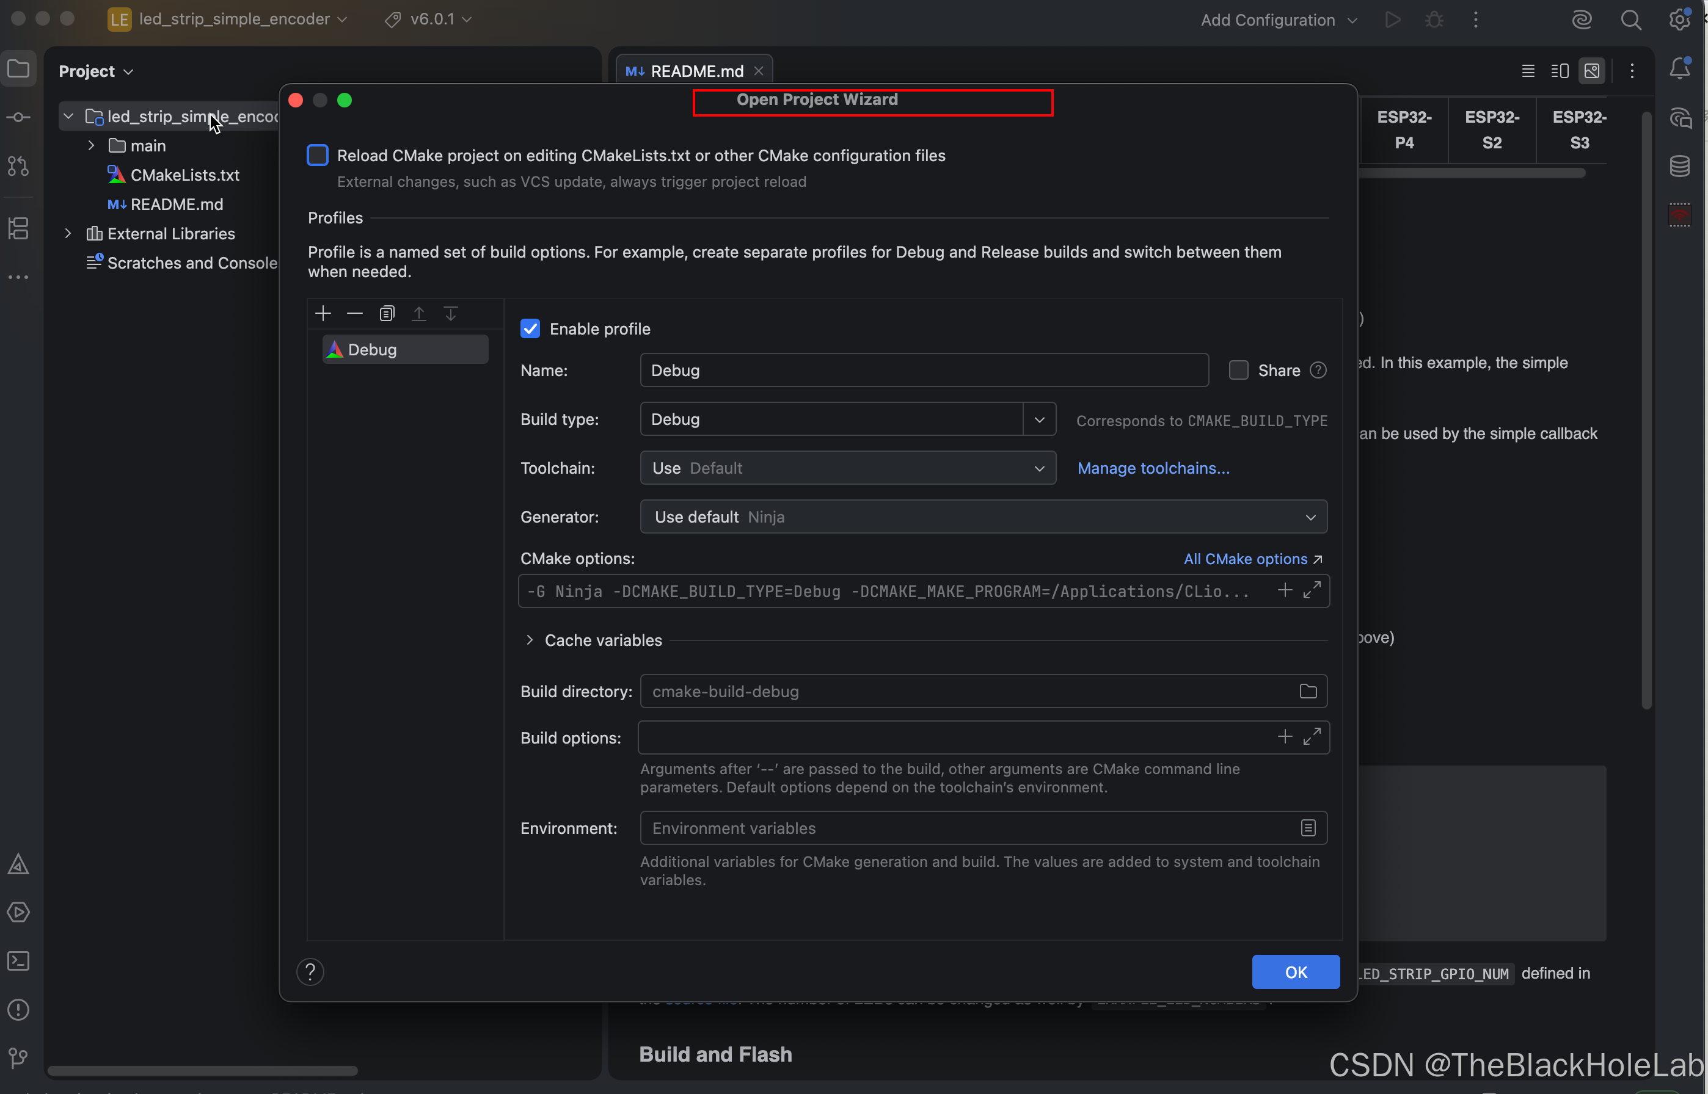This screenshot has height=1094, width=1708.
Task: Open the More tool windows ellipsis
Action: tap(18, 277)
